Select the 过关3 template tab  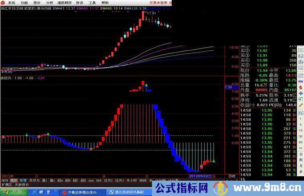(x=119, y=180)
